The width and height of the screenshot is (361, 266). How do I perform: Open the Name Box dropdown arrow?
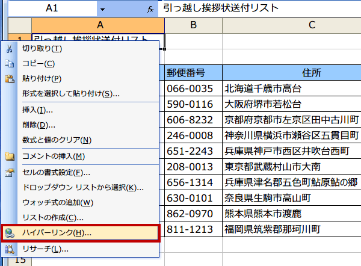(102, 9)
